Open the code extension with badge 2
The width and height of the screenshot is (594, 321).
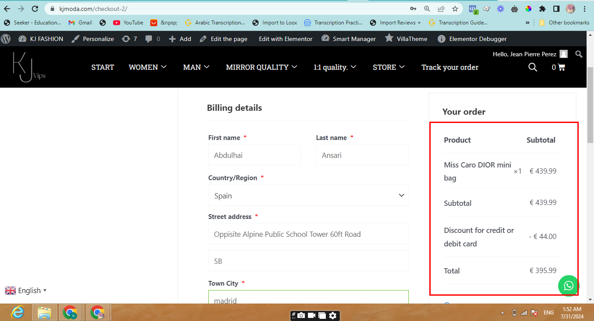[x=473, y=9]
